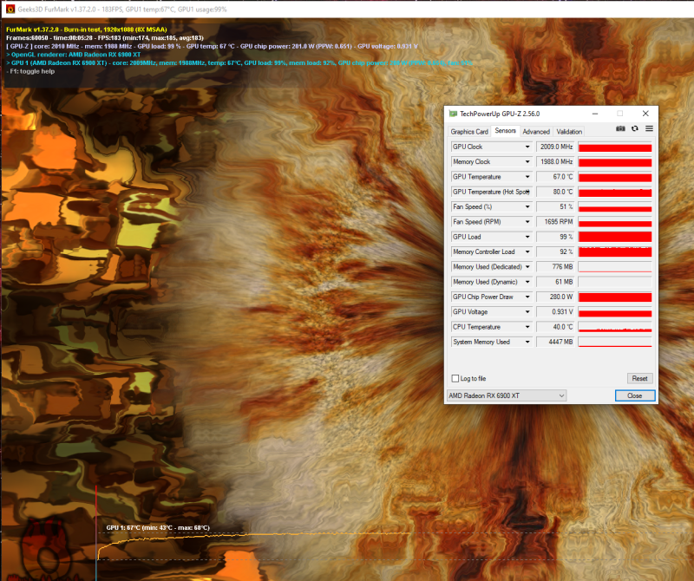Click the Close button in GPU-Z

click(634, 395)
